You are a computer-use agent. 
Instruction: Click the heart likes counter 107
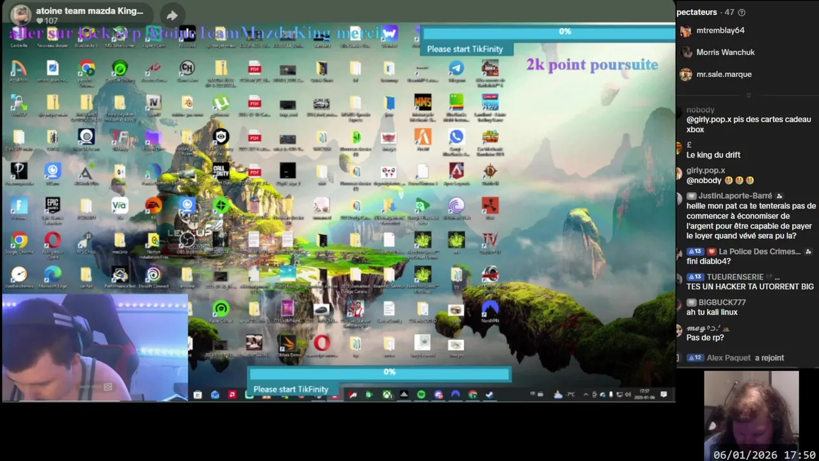46,21
